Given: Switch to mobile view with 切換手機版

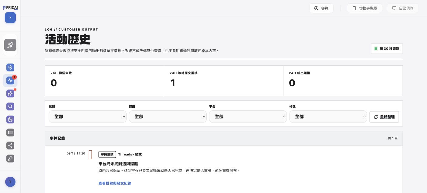Looking at the screenshot, I should [x=364, y=8].
